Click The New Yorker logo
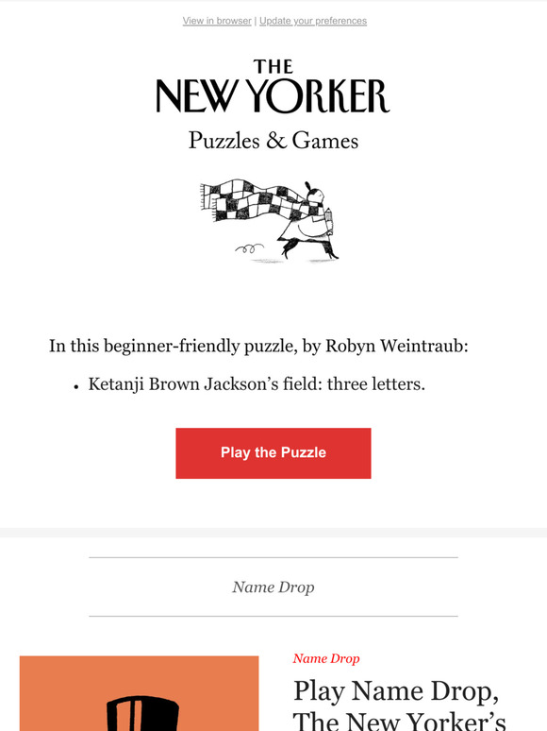The width and height of the screenshot is (547, 731). [x=273, y=86]
